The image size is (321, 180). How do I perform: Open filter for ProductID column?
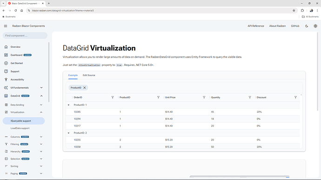click(158, 97)
